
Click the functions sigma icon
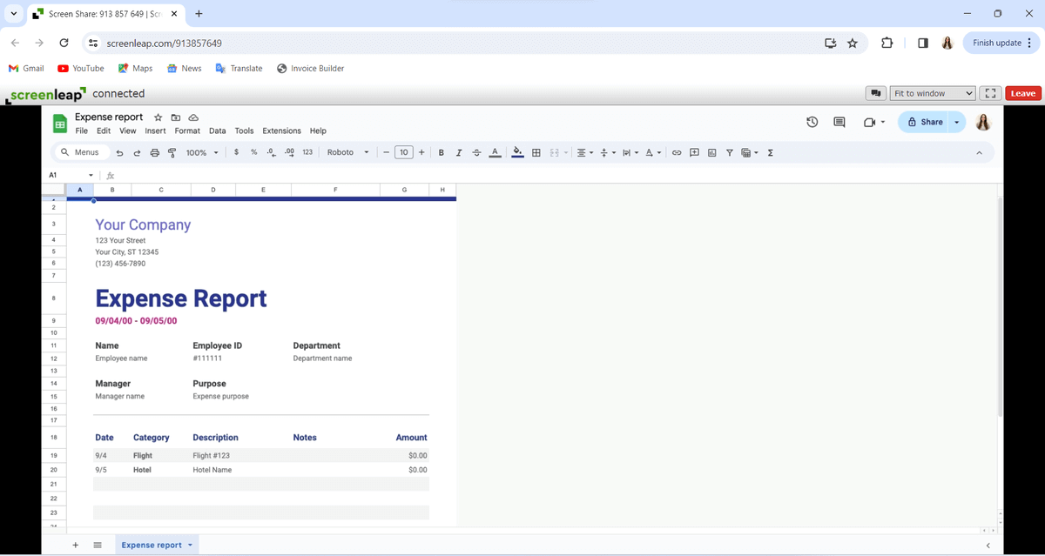pyautogui.click(x=771, y=152)
